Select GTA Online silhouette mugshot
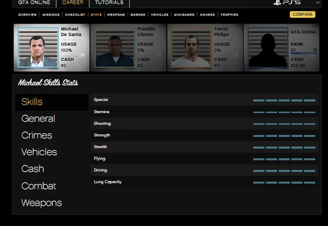Screen dimensions: 328x226 pos(268,48)
